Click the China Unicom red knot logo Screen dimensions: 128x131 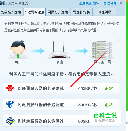click(x=10, y=88)
